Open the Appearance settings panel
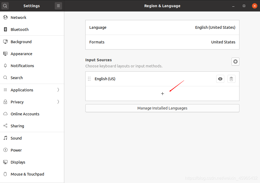260x183 pixels. [21, 54]
